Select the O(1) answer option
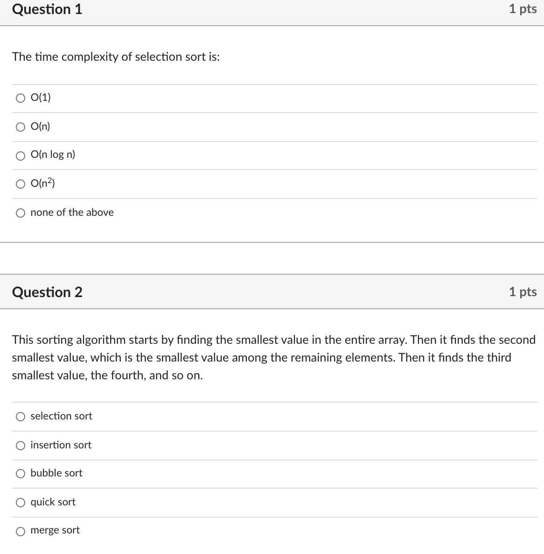 tap(21, 98)
